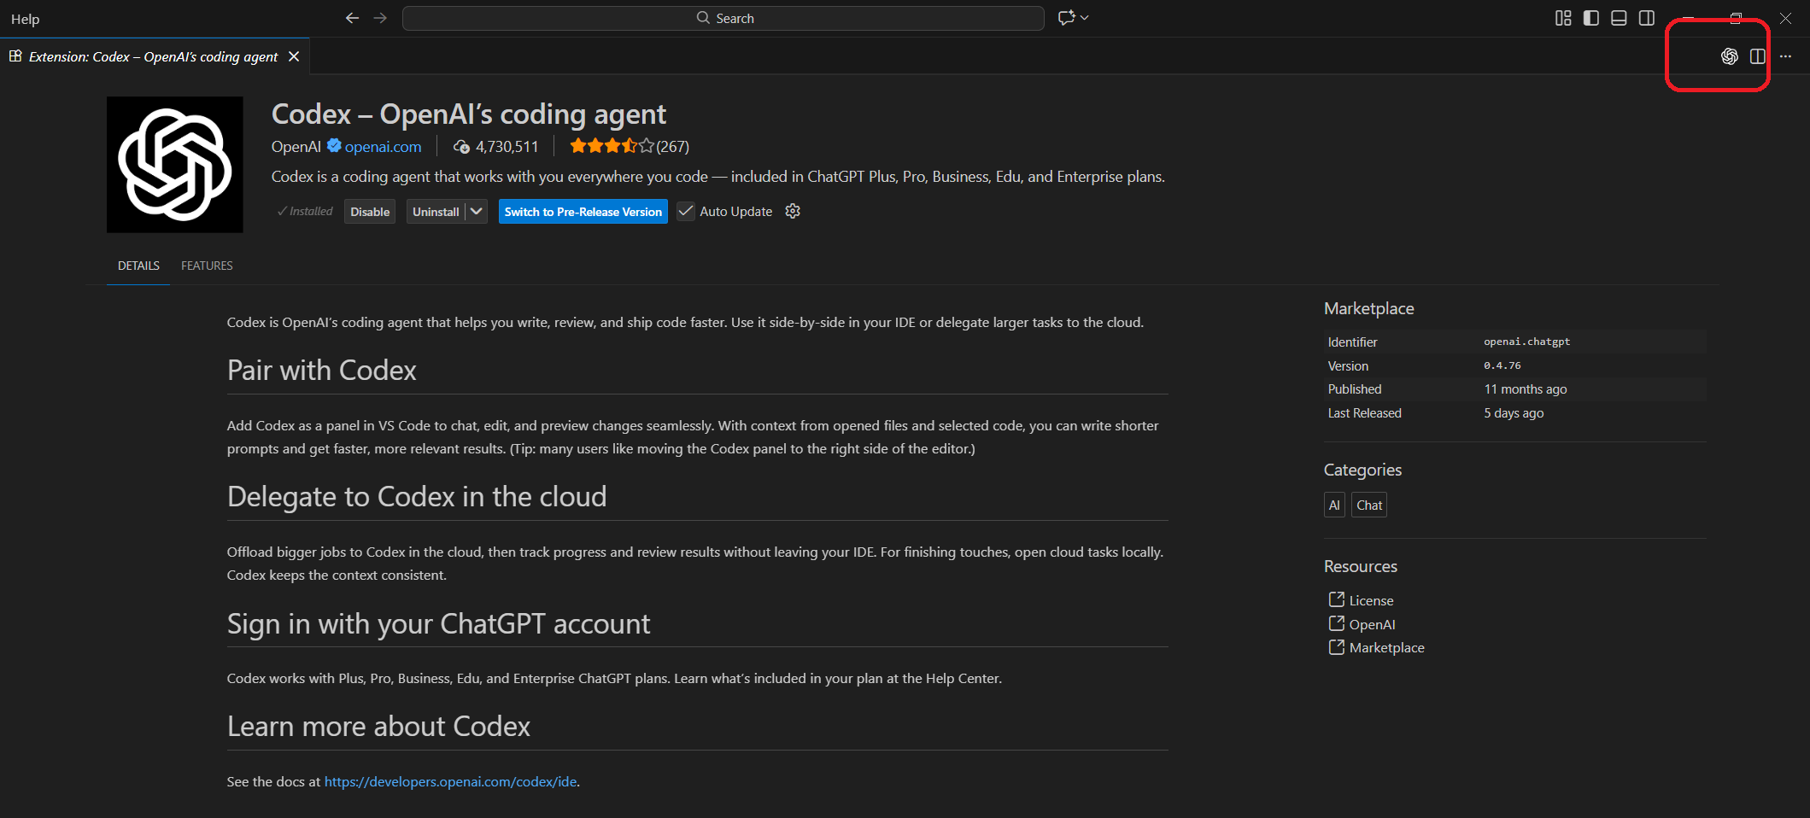Click the extension title Codex – OpenAI's coding agent

point(469,114)
